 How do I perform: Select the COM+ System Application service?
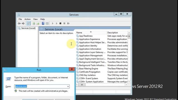pyautogui.click(x=91, y=82)
